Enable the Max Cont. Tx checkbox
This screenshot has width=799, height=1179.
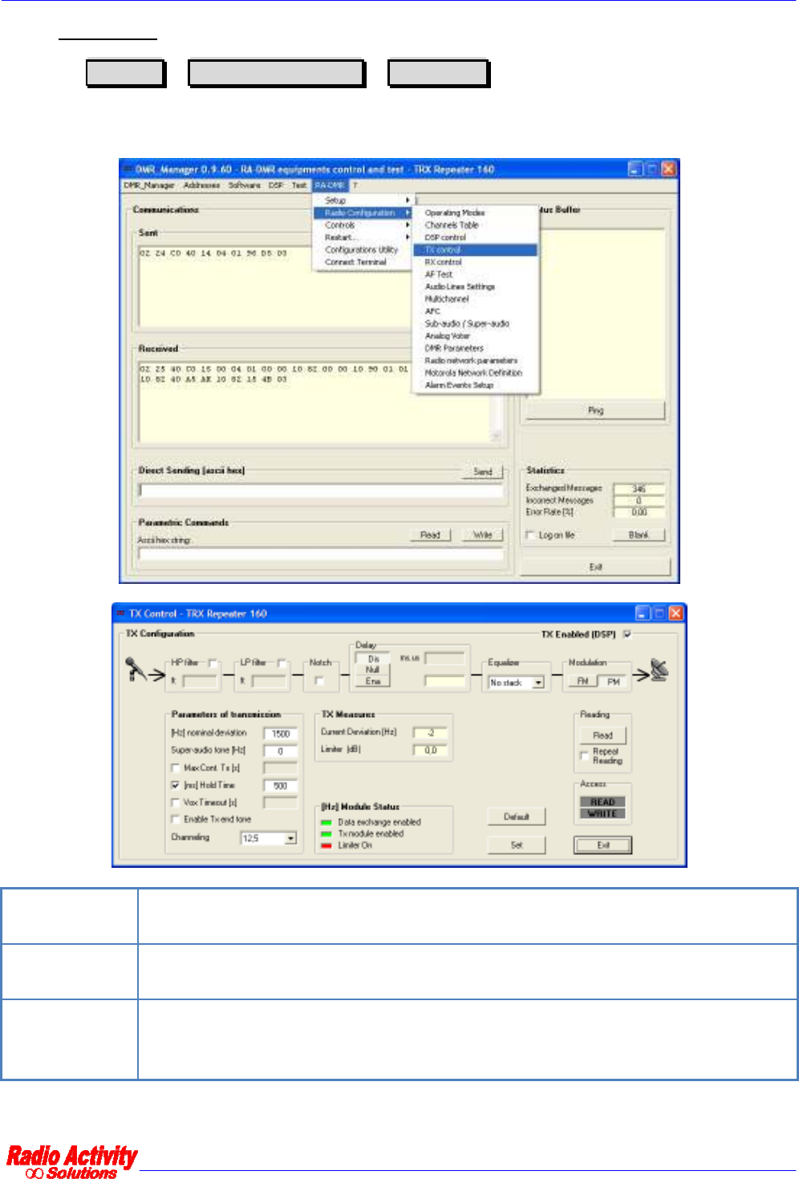pos(176,768)
